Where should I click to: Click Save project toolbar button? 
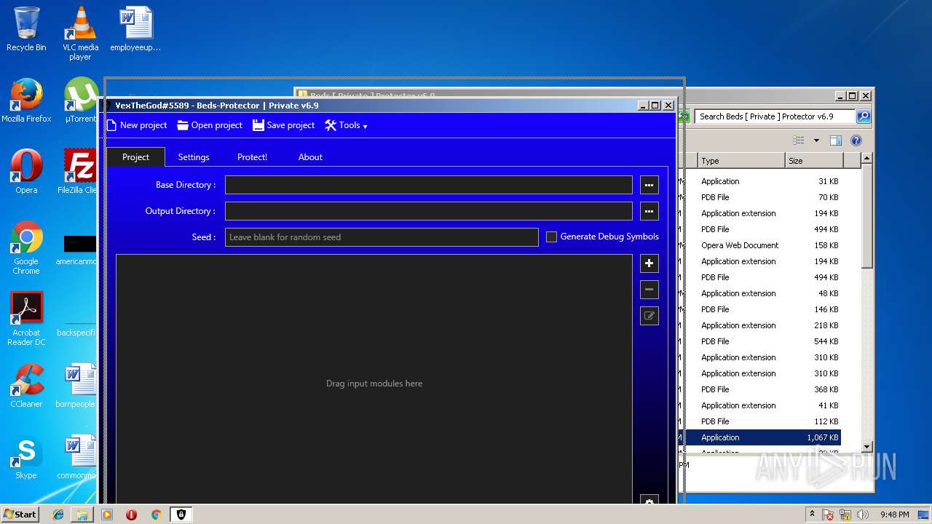284,125
